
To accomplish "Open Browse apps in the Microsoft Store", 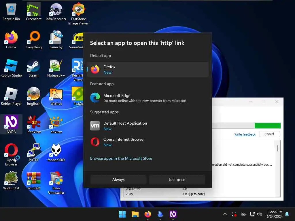I will point(121,159).
